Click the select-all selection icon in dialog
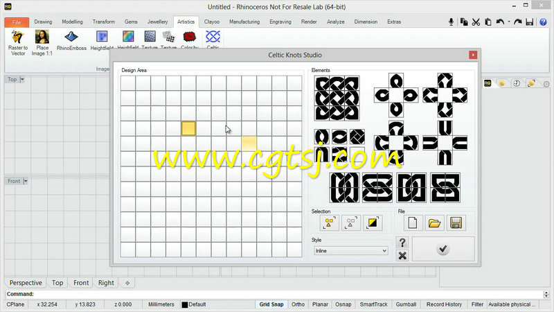Viewport: 554px width, 312px height. pos(330,223)
